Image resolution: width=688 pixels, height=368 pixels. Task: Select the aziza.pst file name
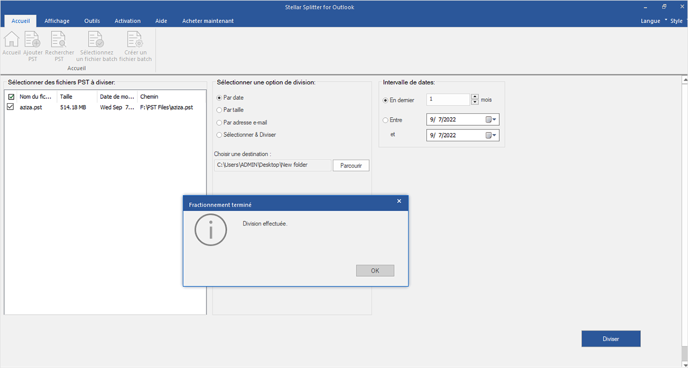pyautogui.click(x=31, y=107)
